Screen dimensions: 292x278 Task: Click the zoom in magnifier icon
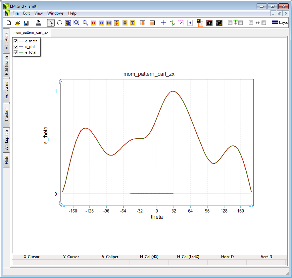(x=76, y=23)
